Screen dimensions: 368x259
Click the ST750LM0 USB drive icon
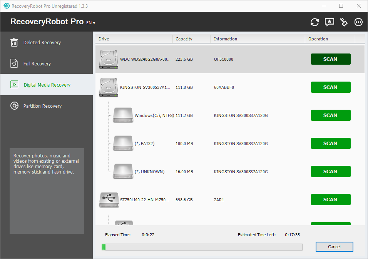109,200
